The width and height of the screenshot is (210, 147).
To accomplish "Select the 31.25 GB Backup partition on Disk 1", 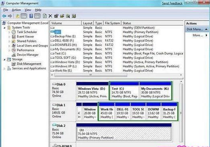I will tap(169, 111).
